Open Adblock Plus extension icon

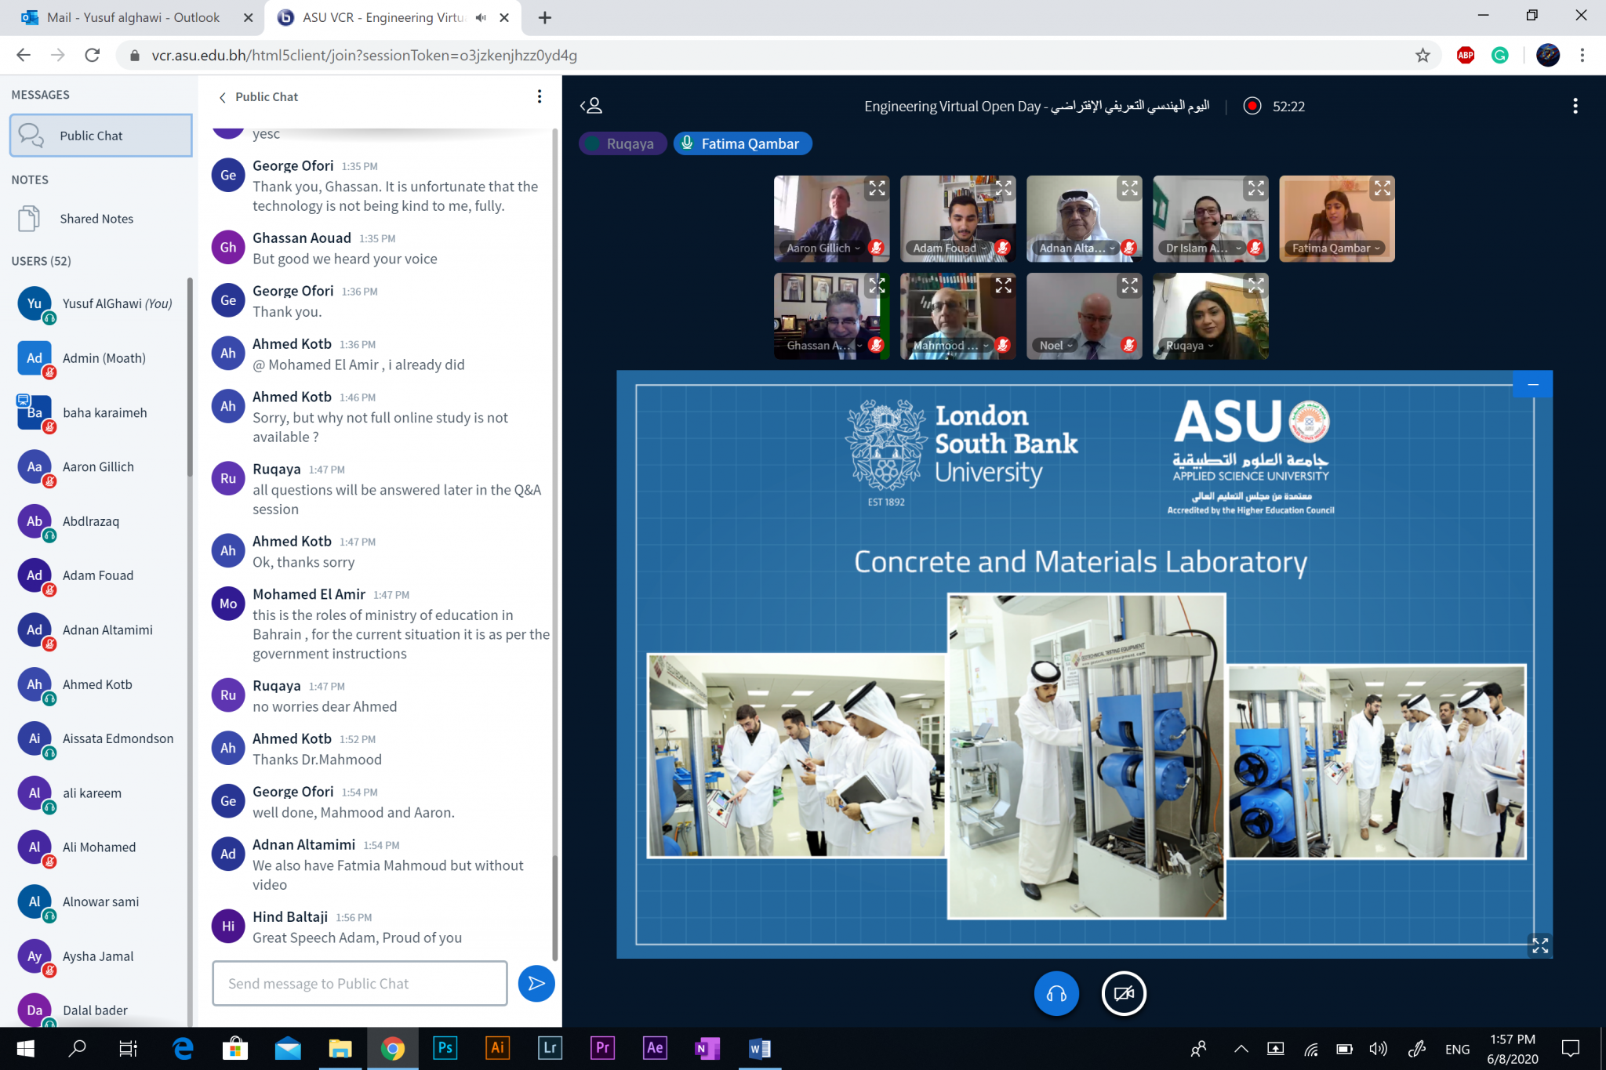click(1466, 55)
